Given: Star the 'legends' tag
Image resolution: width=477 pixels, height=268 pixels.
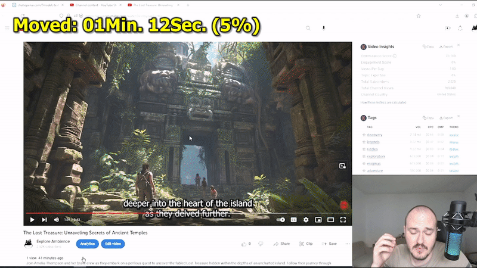Looking at the screenshot, I should click(364, 142).
